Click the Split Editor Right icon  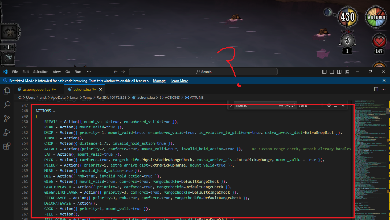click(x=376, y=89)
